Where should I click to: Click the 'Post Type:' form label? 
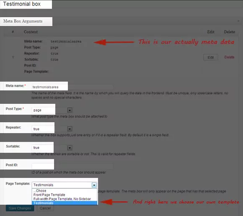click(15, 109)
